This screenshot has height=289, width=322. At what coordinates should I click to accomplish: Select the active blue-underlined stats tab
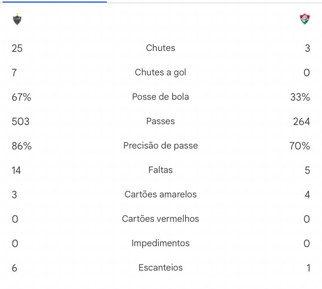[x=55, y=2]
